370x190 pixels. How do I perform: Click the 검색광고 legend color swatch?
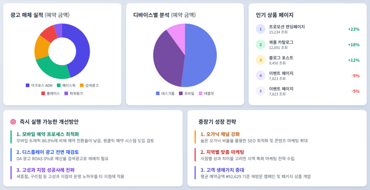(x=82, y=85)
